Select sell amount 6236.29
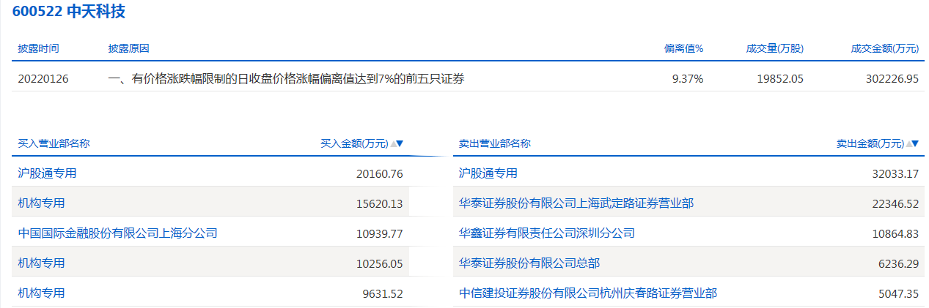This screenshot has width=929, height=308. [898, 263]
